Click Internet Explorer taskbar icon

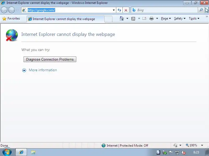[x=21, y=152]
